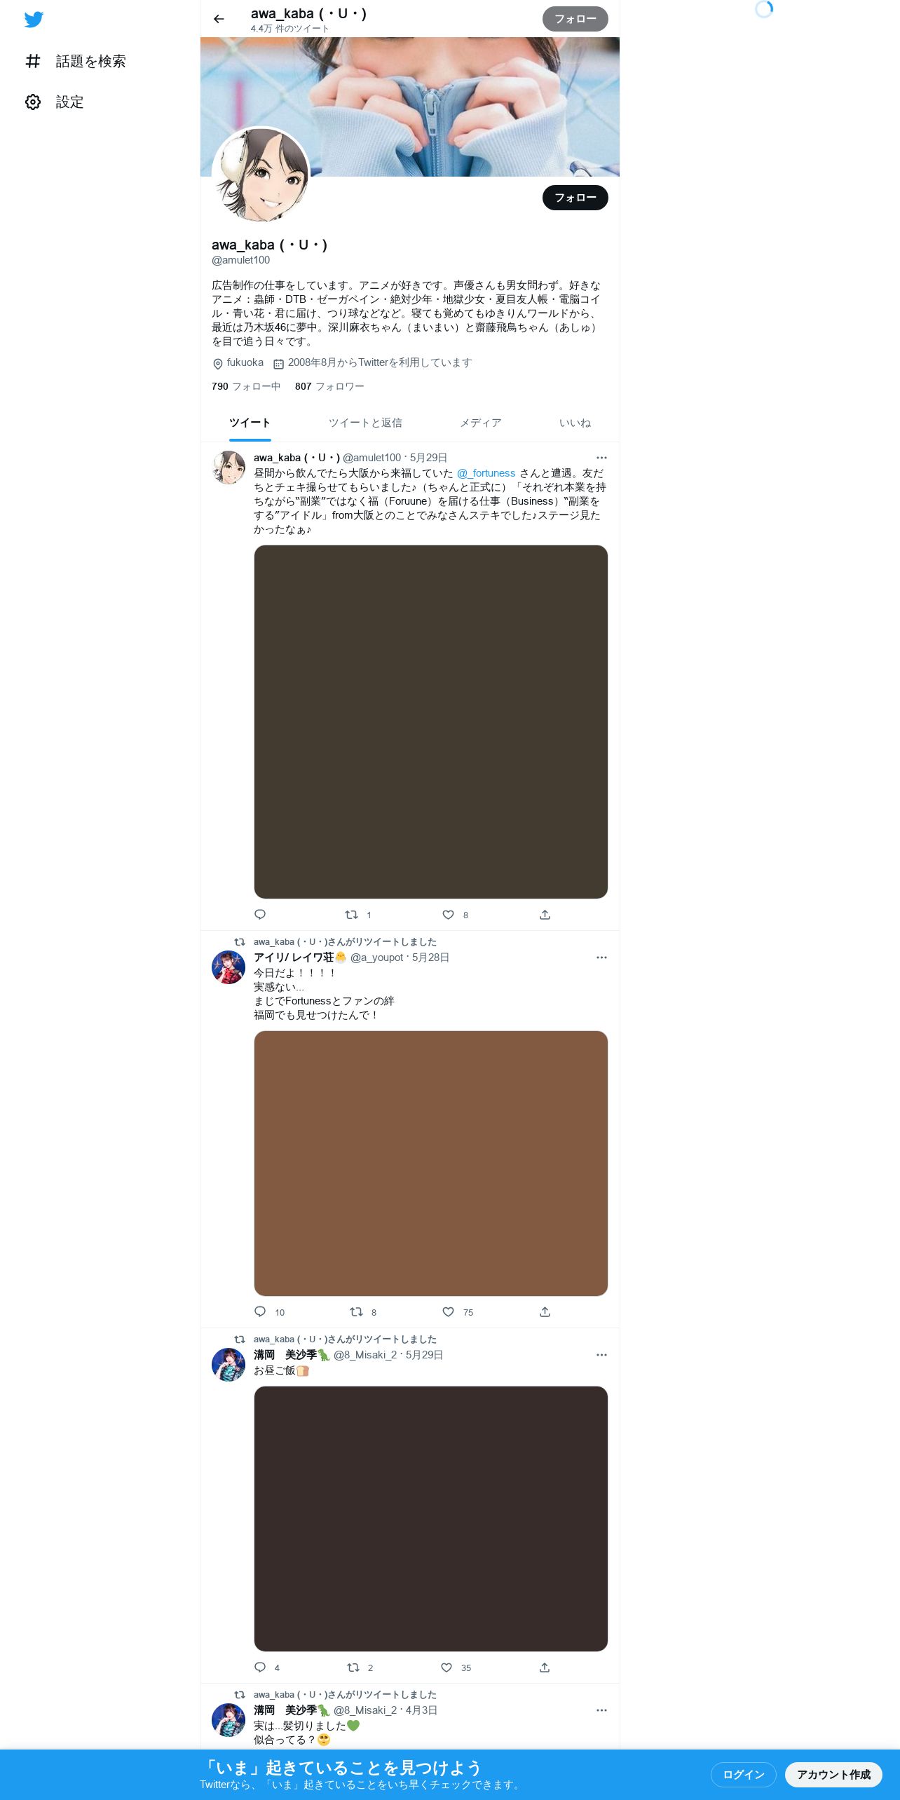
Task: Like the アイリ tweet with 75 likes
Action: pos(448,1312)
